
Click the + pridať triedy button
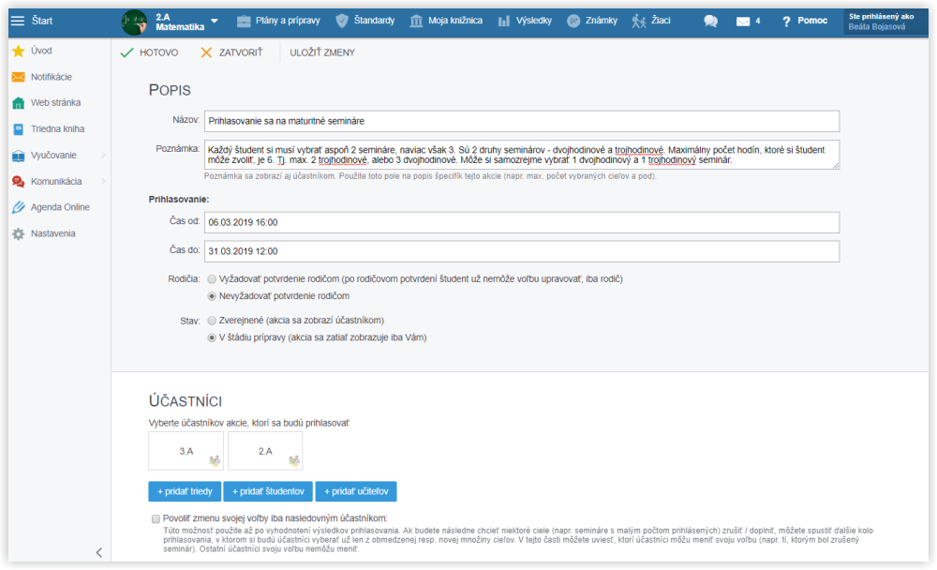coord(185,491)
